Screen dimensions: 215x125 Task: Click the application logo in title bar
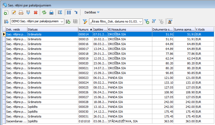tap(5, 5)
